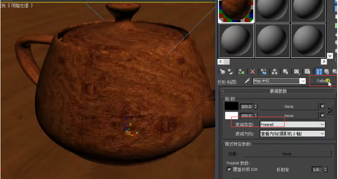Open the 明暗处理 viewport shading menu
Viewport: 338px width, 179px height.
[19, 6]
